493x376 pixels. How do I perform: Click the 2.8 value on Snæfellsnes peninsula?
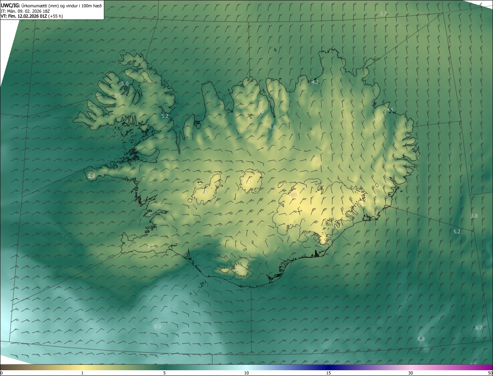tap(91, 176)
